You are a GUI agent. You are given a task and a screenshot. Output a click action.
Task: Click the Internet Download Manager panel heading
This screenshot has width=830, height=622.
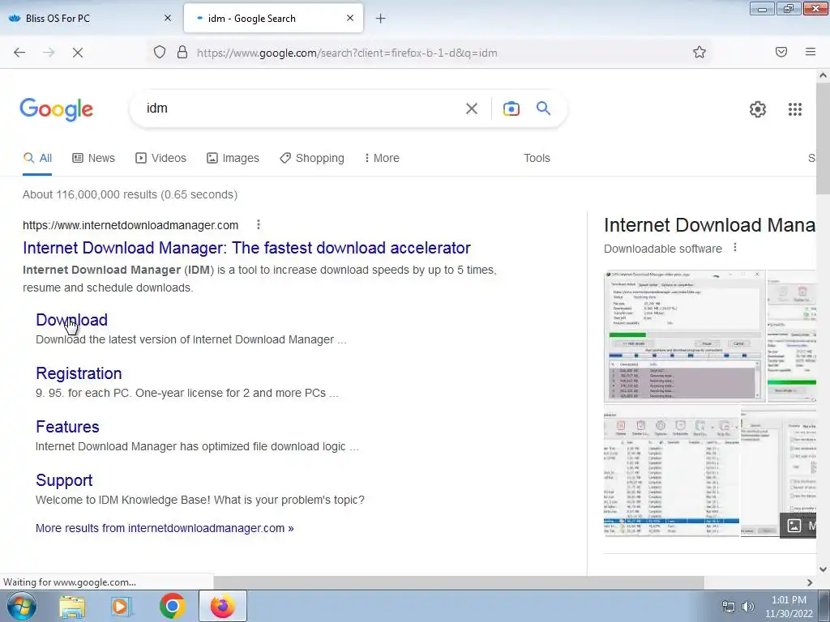click(x=709, y=225)
